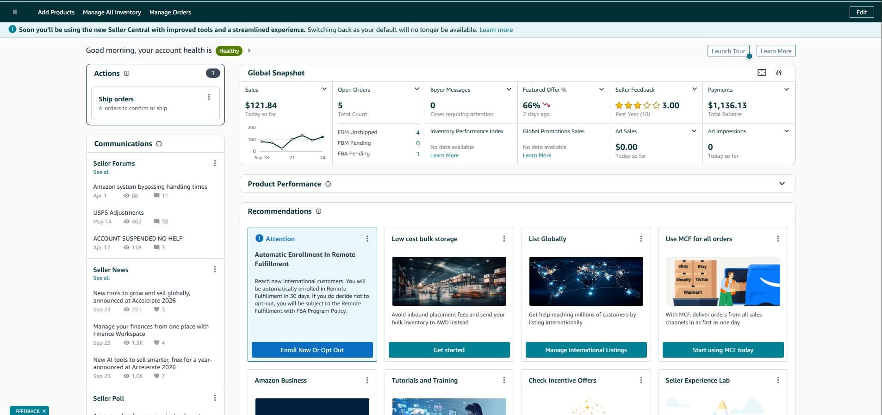
Task: Click Learn More under Global Promotions Sales
Action: pyautogui.click(x=537, y=155)
